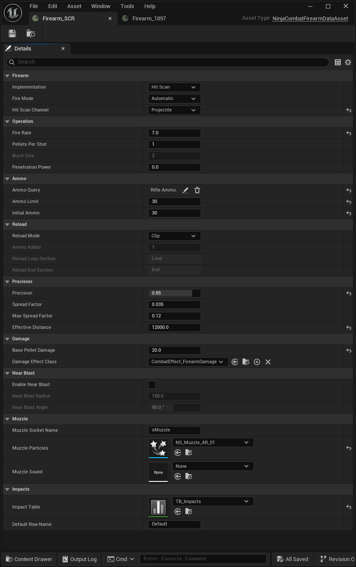Image resolution: width=356 pixels, height=567 pixels.
Task: Collapse the Near Blast section
Action: (7, 373)
